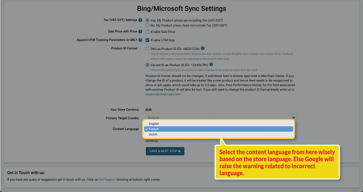Click the EUR store currency value
This screenshot has height=192, width=363.
coord(148,110)
